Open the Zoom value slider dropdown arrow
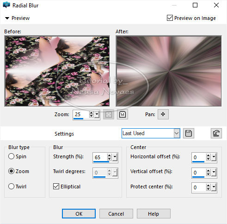 coord(97,114)
